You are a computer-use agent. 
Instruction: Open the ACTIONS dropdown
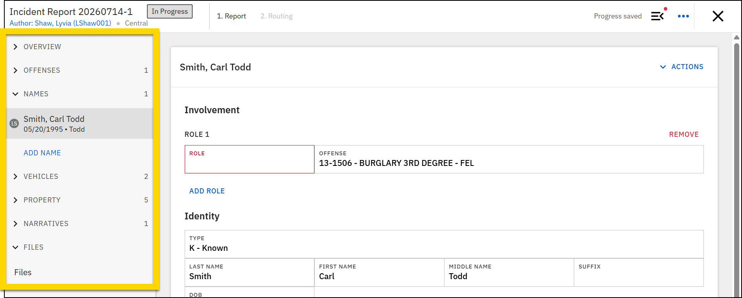click(x=681, y=67)
